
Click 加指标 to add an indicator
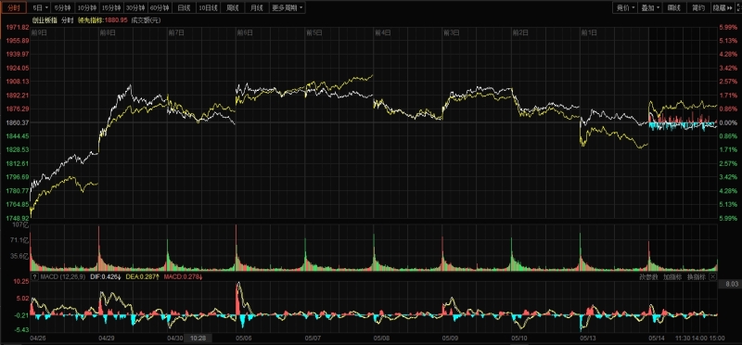[672, 277]
